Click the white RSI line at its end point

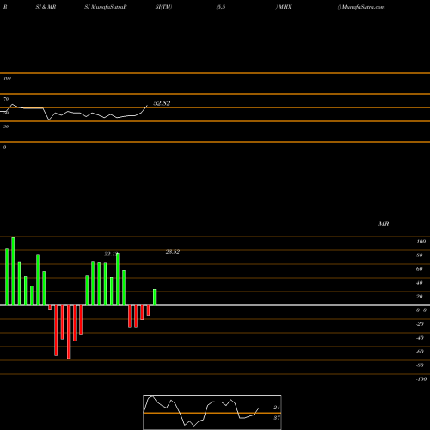(147, 106)
